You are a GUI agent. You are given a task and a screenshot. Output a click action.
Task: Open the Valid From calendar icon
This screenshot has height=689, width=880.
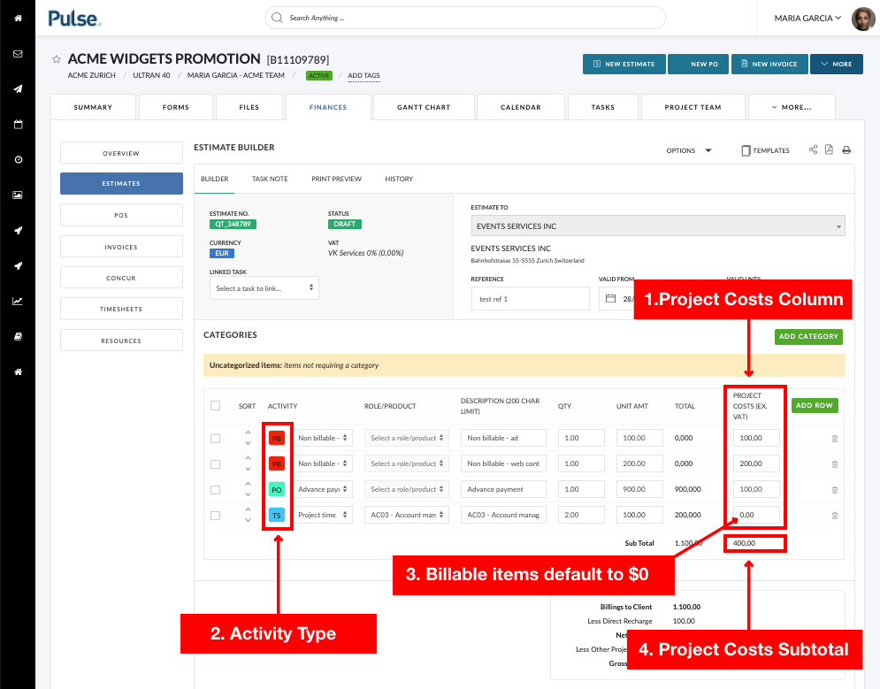pos(610,298)
